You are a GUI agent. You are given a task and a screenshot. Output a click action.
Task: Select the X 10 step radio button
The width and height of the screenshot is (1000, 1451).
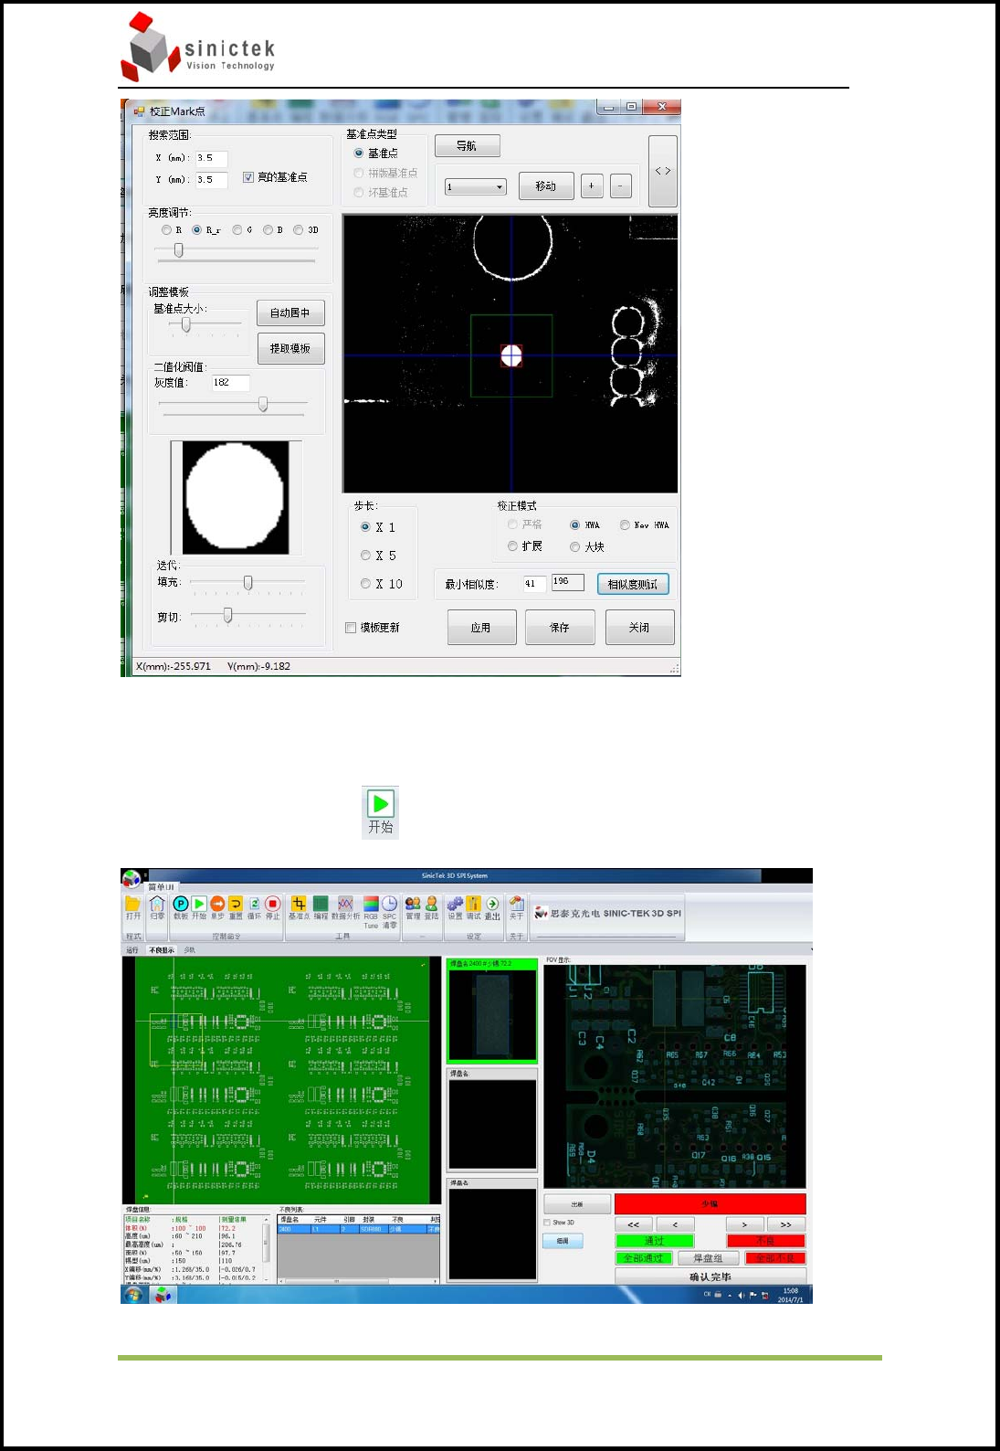(x=365, y=584)
